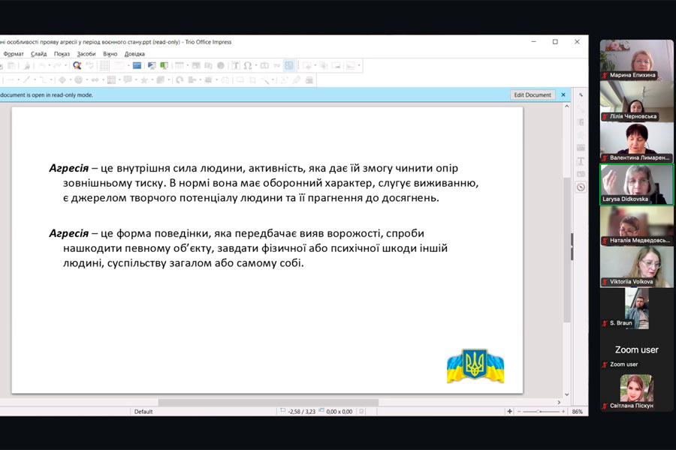This screenshot has width=676, height=450.
Task: Click the 86% zoom level indicator
Action: (578, 412)
